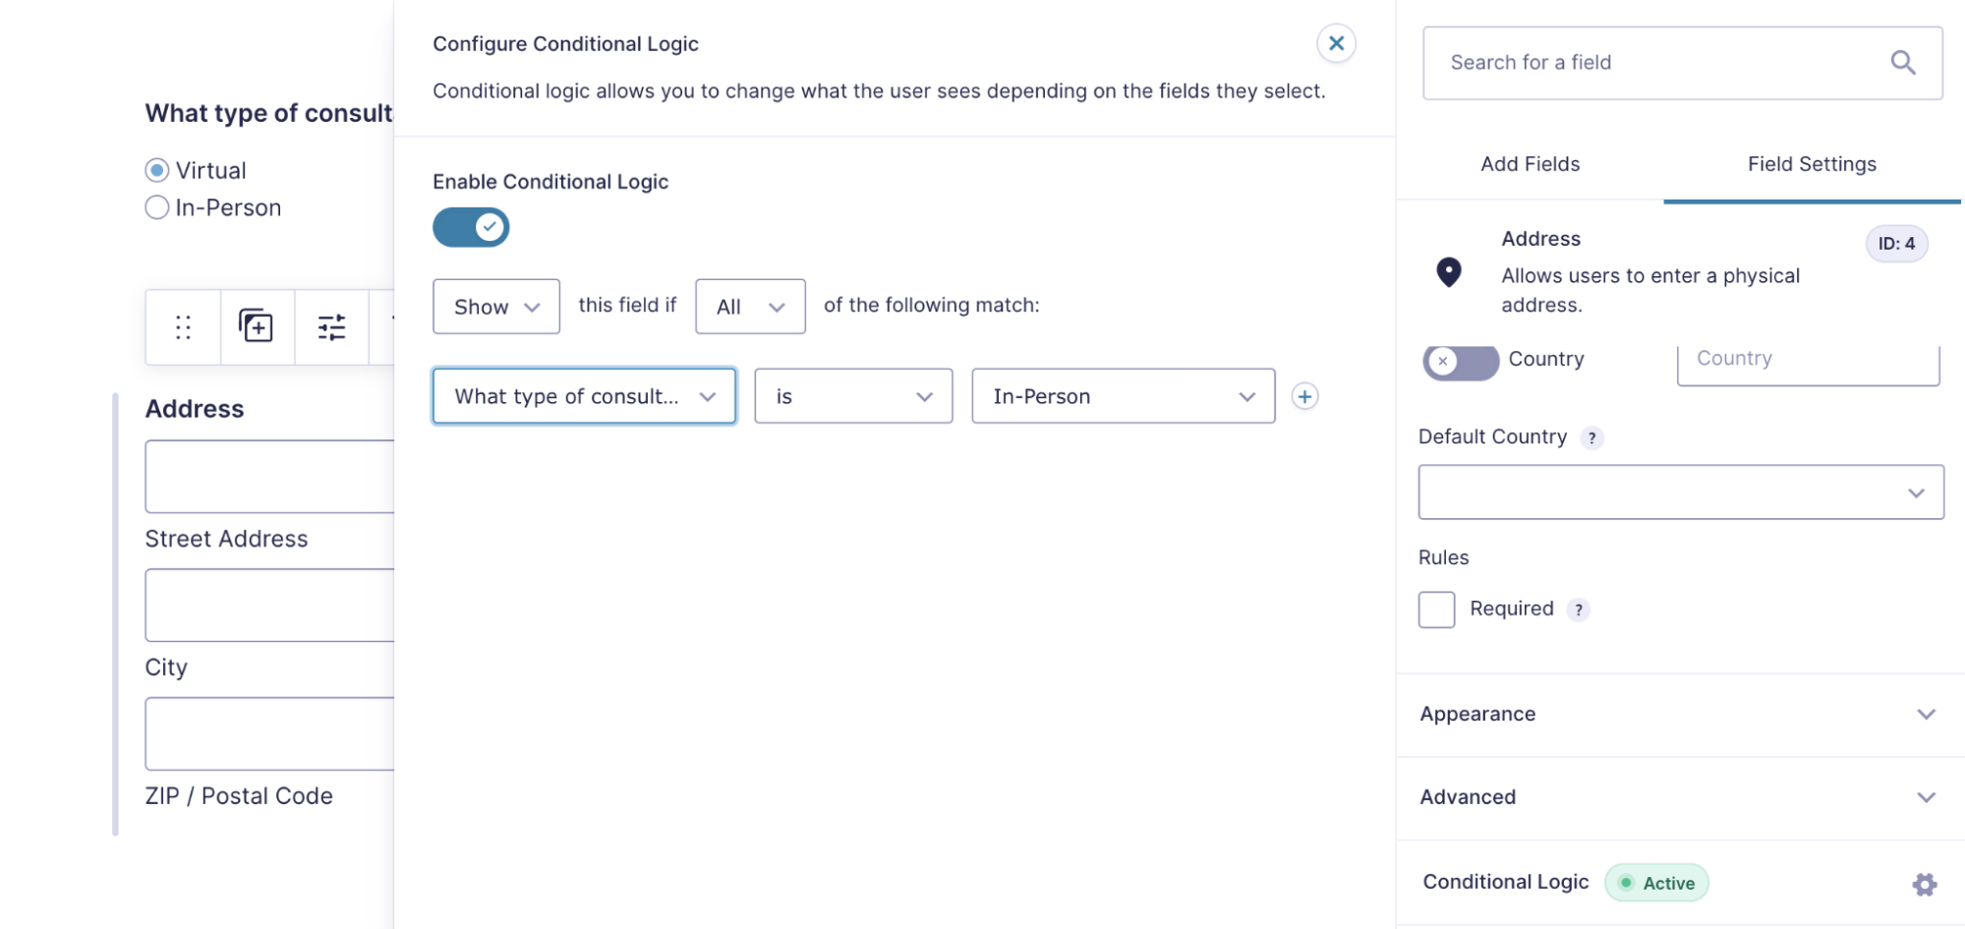The image size is (1965, 929).
Task: Click the search magnifier icon
Action: pos(1903,63)
